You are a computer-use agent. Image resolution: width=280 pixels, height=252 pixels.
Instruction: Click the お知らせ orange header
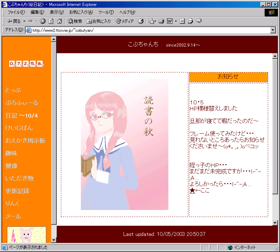pyautogui.click(x=229, y=77)
